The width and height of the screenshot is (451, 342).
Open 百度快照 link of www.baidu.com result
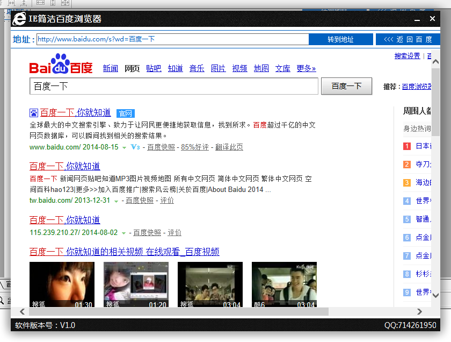coord(161,147)
